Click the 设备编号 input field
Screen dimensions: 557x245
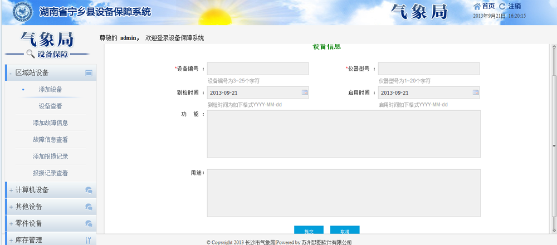(x=258, y=68)
